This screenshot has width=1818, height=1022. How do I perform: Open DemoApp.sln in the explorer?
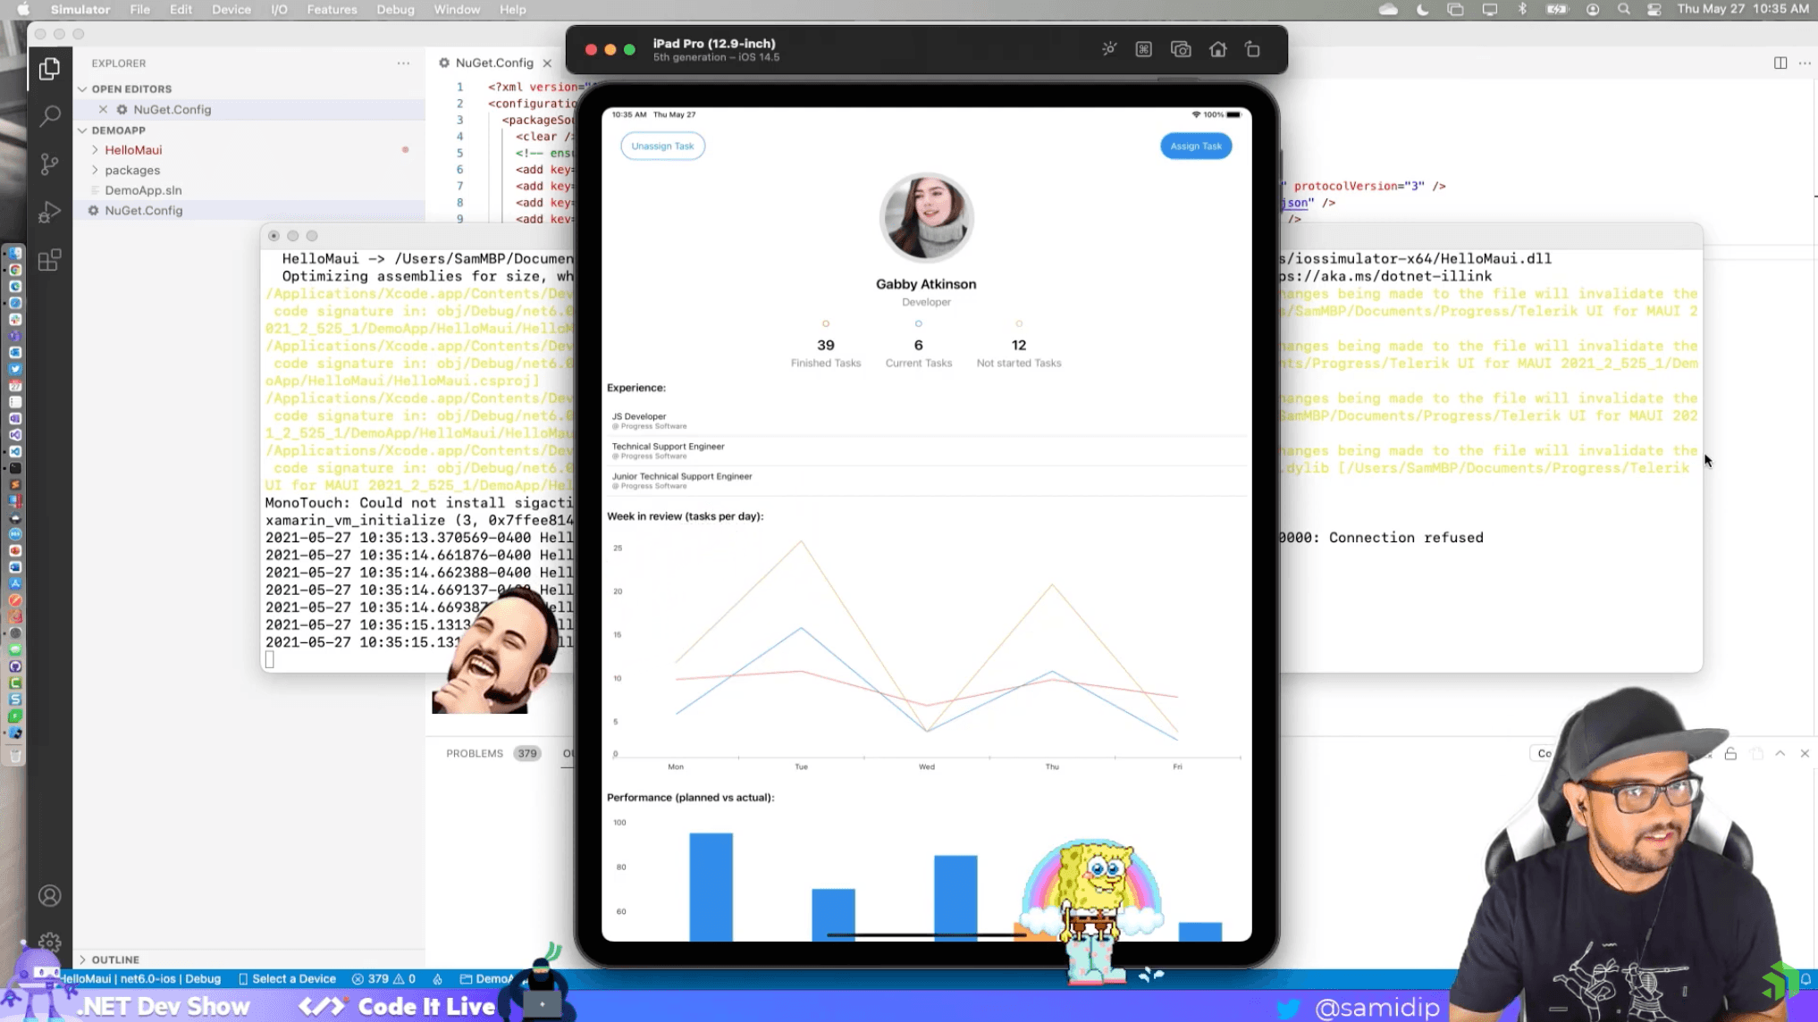143,190
